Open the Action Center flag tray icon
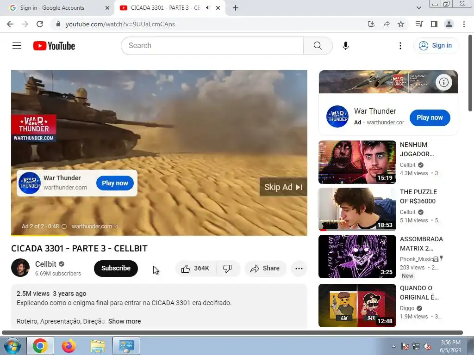This screenshot has width=474, height=355. coord(405,347)
